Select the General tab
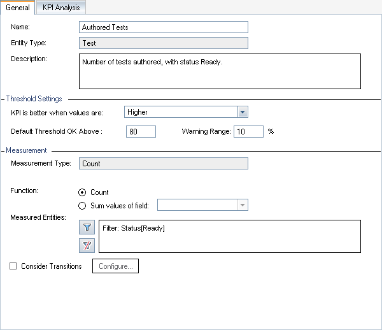382x330 pixels. point(18,8)
